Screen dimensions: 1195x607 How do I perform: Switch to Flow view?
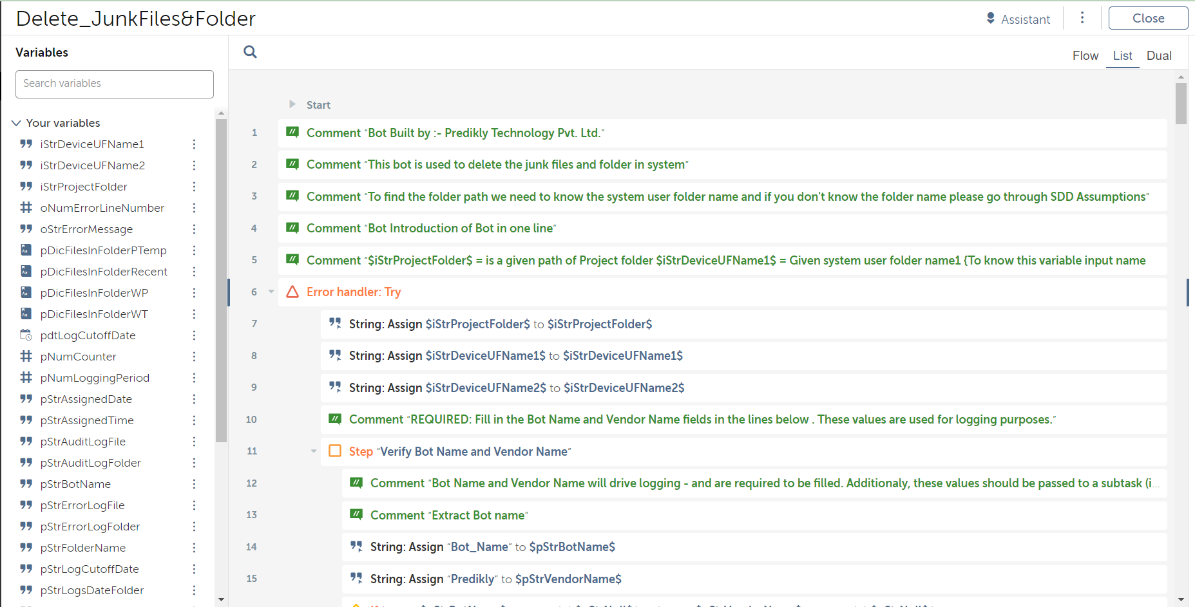[1085, 56]
